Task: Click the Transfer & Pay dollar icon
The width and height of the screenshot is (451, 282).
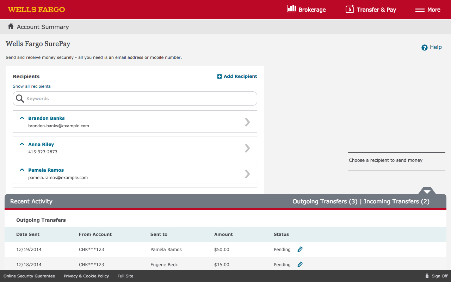Action: tap(350, 9)
